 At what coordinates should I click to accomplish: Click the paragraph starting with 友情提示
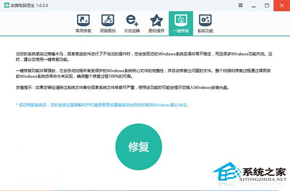(122, 88)
